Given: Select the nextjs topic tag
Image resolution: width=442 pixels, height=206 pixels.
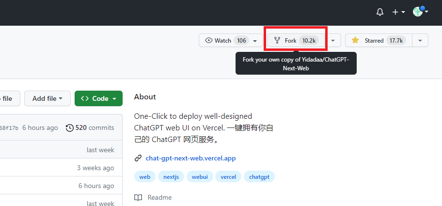Looking at the screenshot, I should point(171,177).
